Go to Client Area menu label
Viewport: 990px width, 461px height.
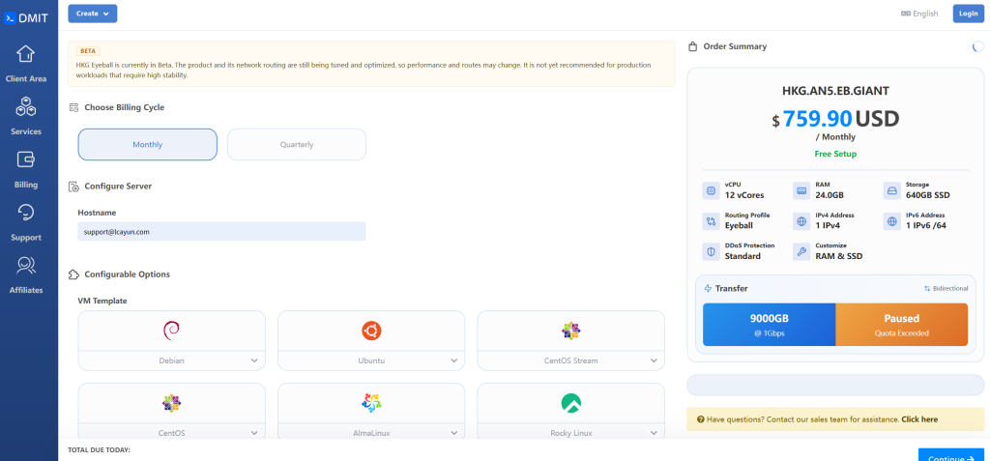pos(26,79)
